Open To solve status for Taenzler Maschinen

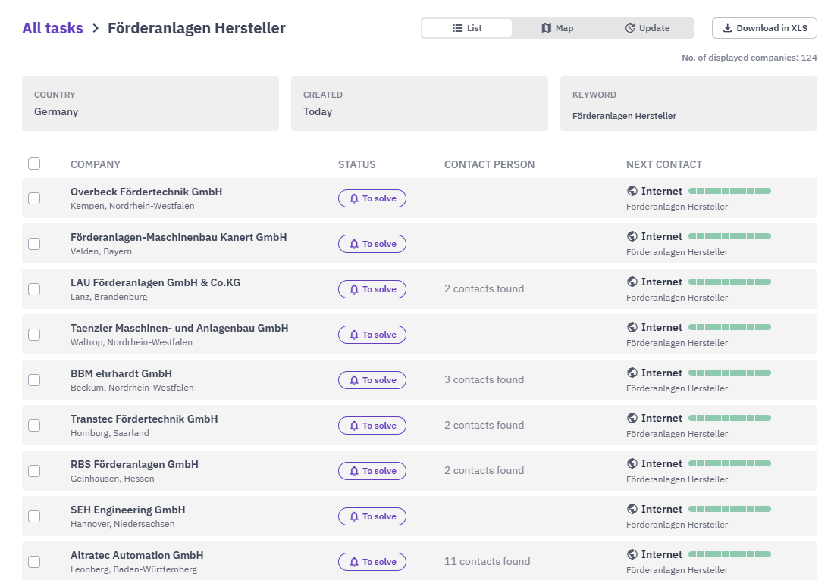372,335
